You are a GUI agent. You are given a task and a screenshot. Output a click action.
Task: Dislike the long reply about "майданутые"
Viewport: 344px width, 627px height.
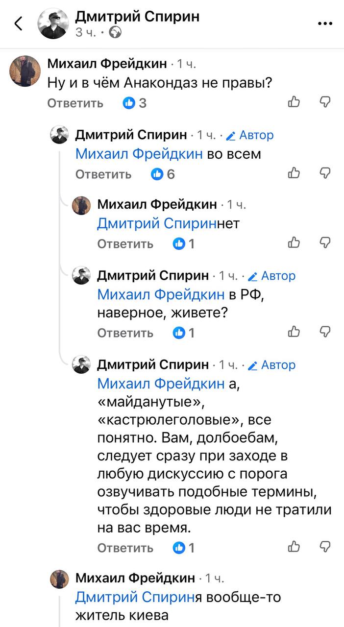coord(325,546)
